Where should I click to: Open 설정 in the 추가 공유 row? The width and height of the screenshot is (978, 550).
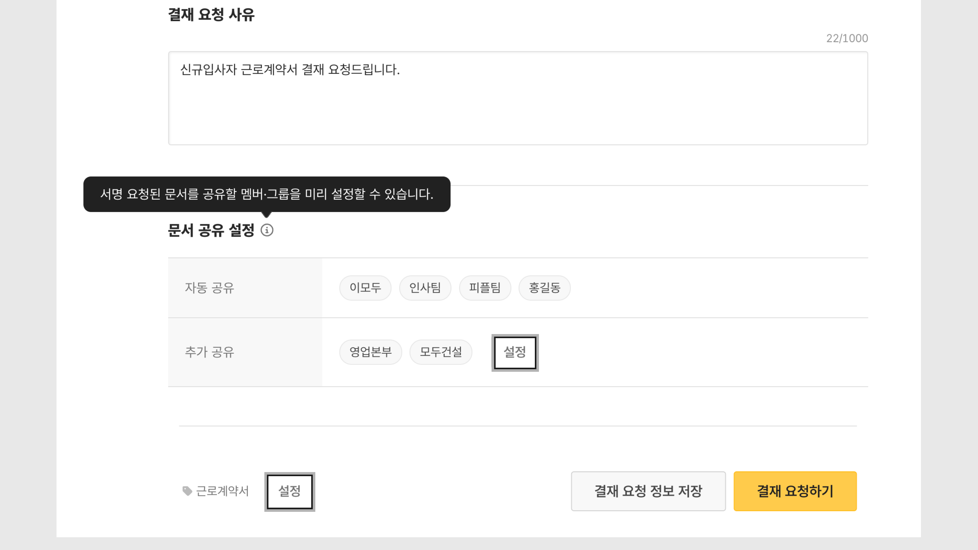pyautogui.click(x=515, y=353)
